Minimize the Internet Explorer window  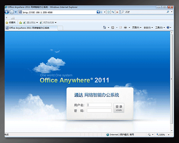click(159, 7)
